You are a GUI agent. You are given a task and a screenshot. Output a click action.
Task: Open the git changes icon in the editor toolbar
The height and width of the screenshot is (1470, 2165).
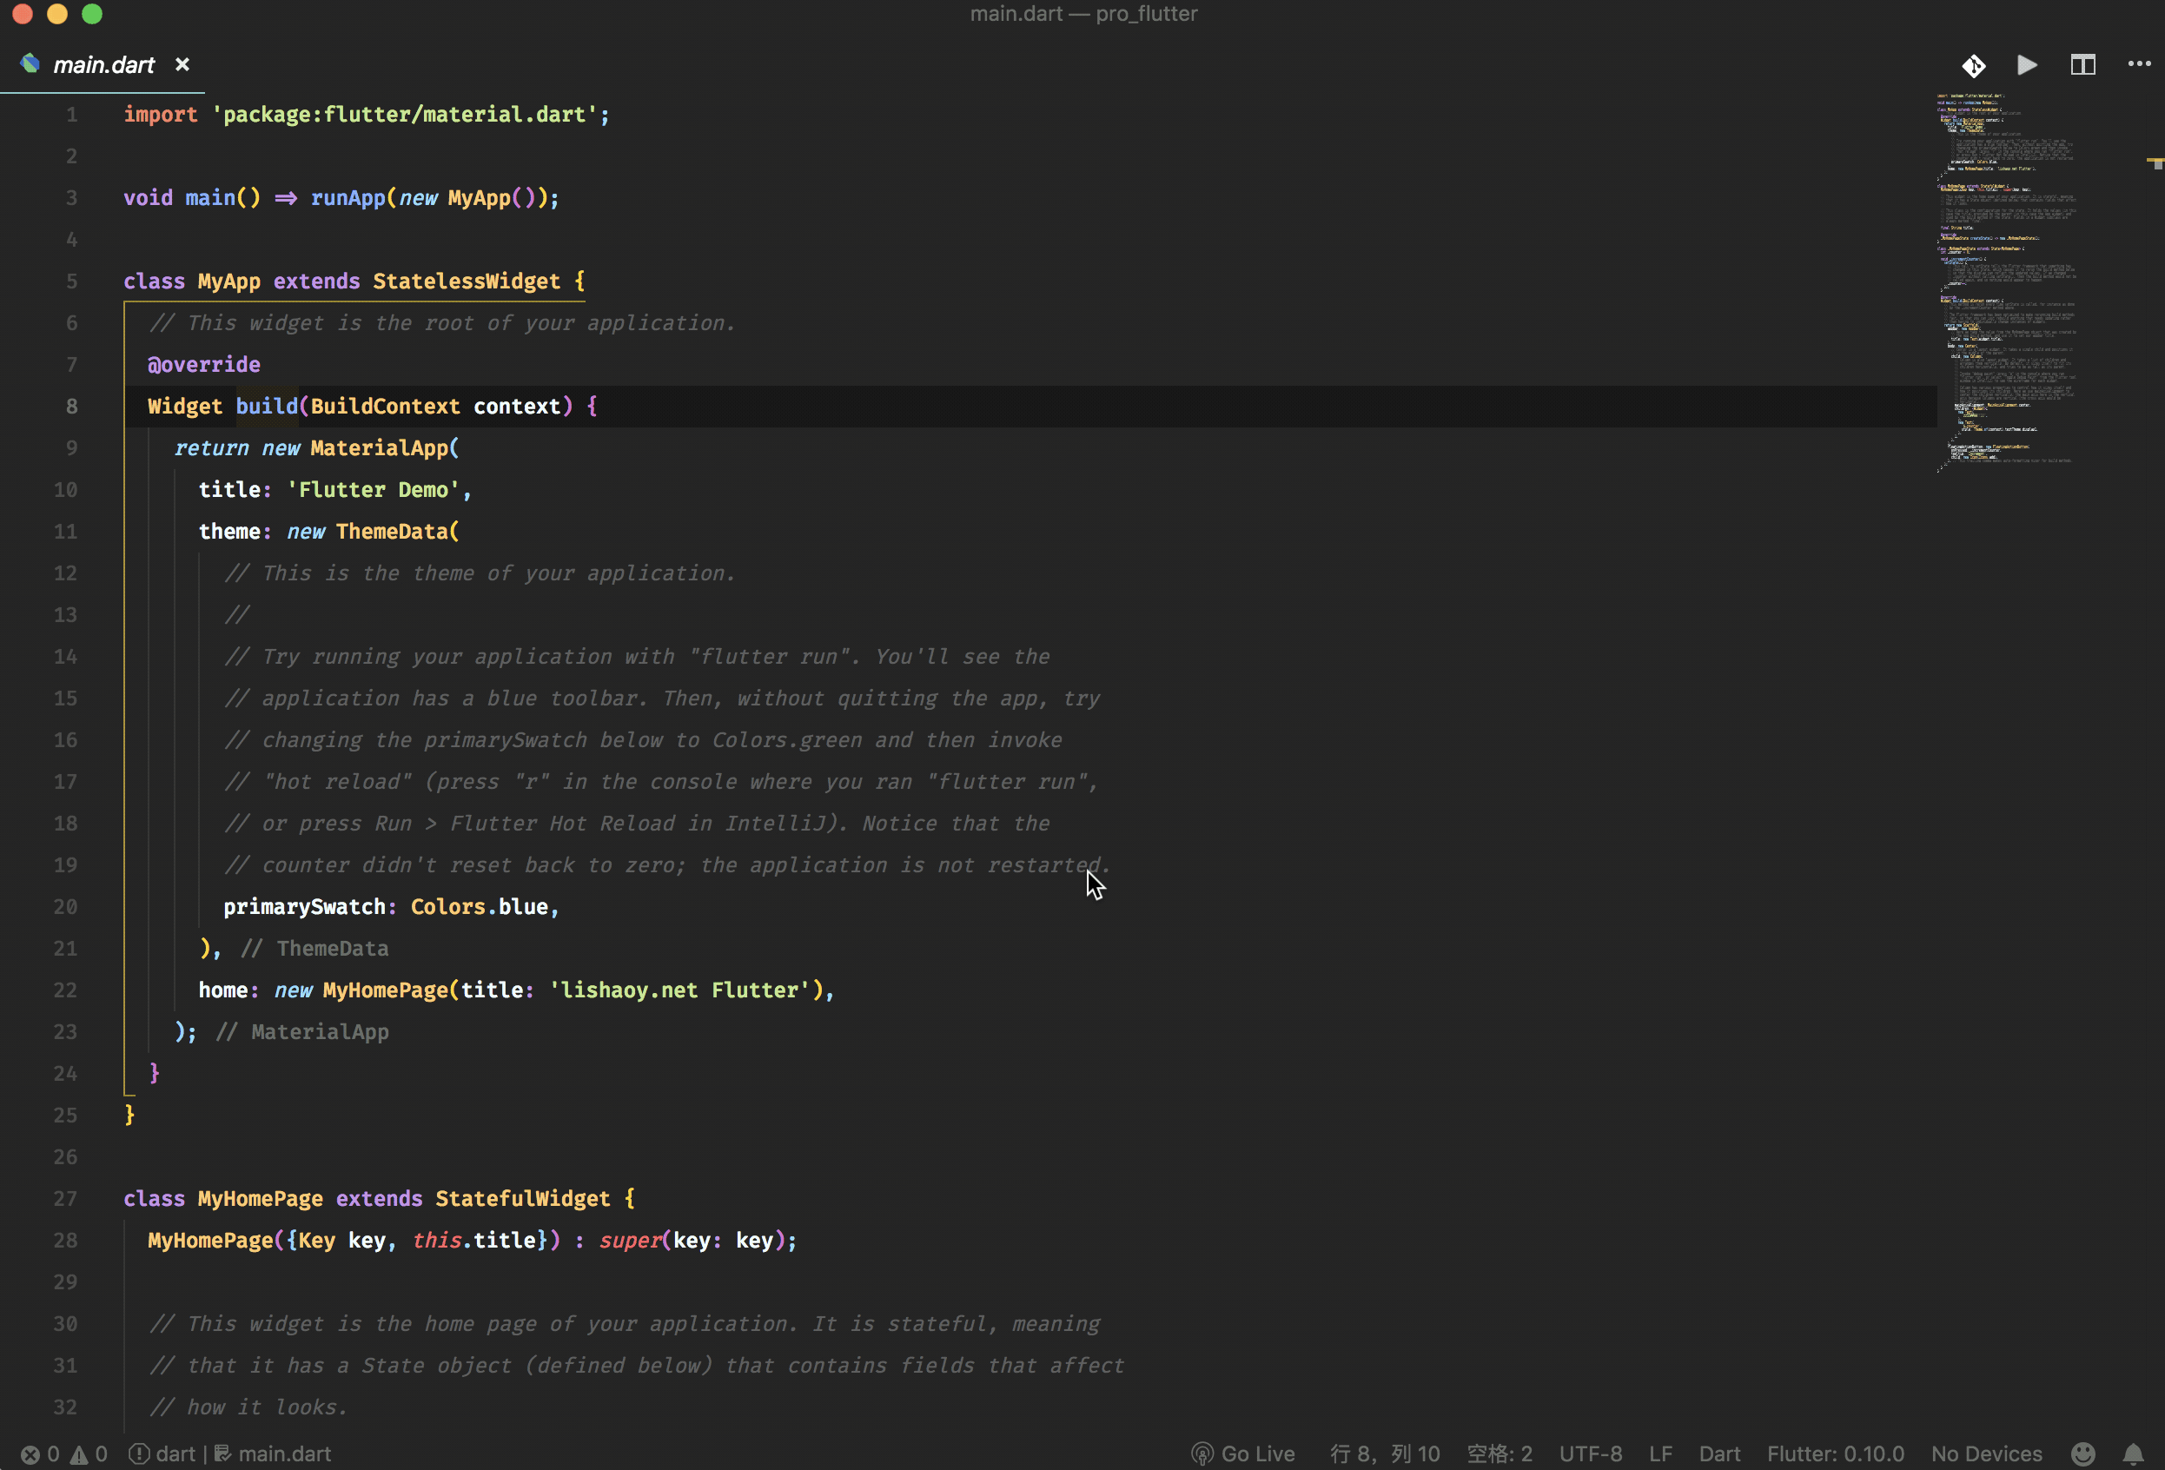pyautogui.click(x=1973, y=65)
